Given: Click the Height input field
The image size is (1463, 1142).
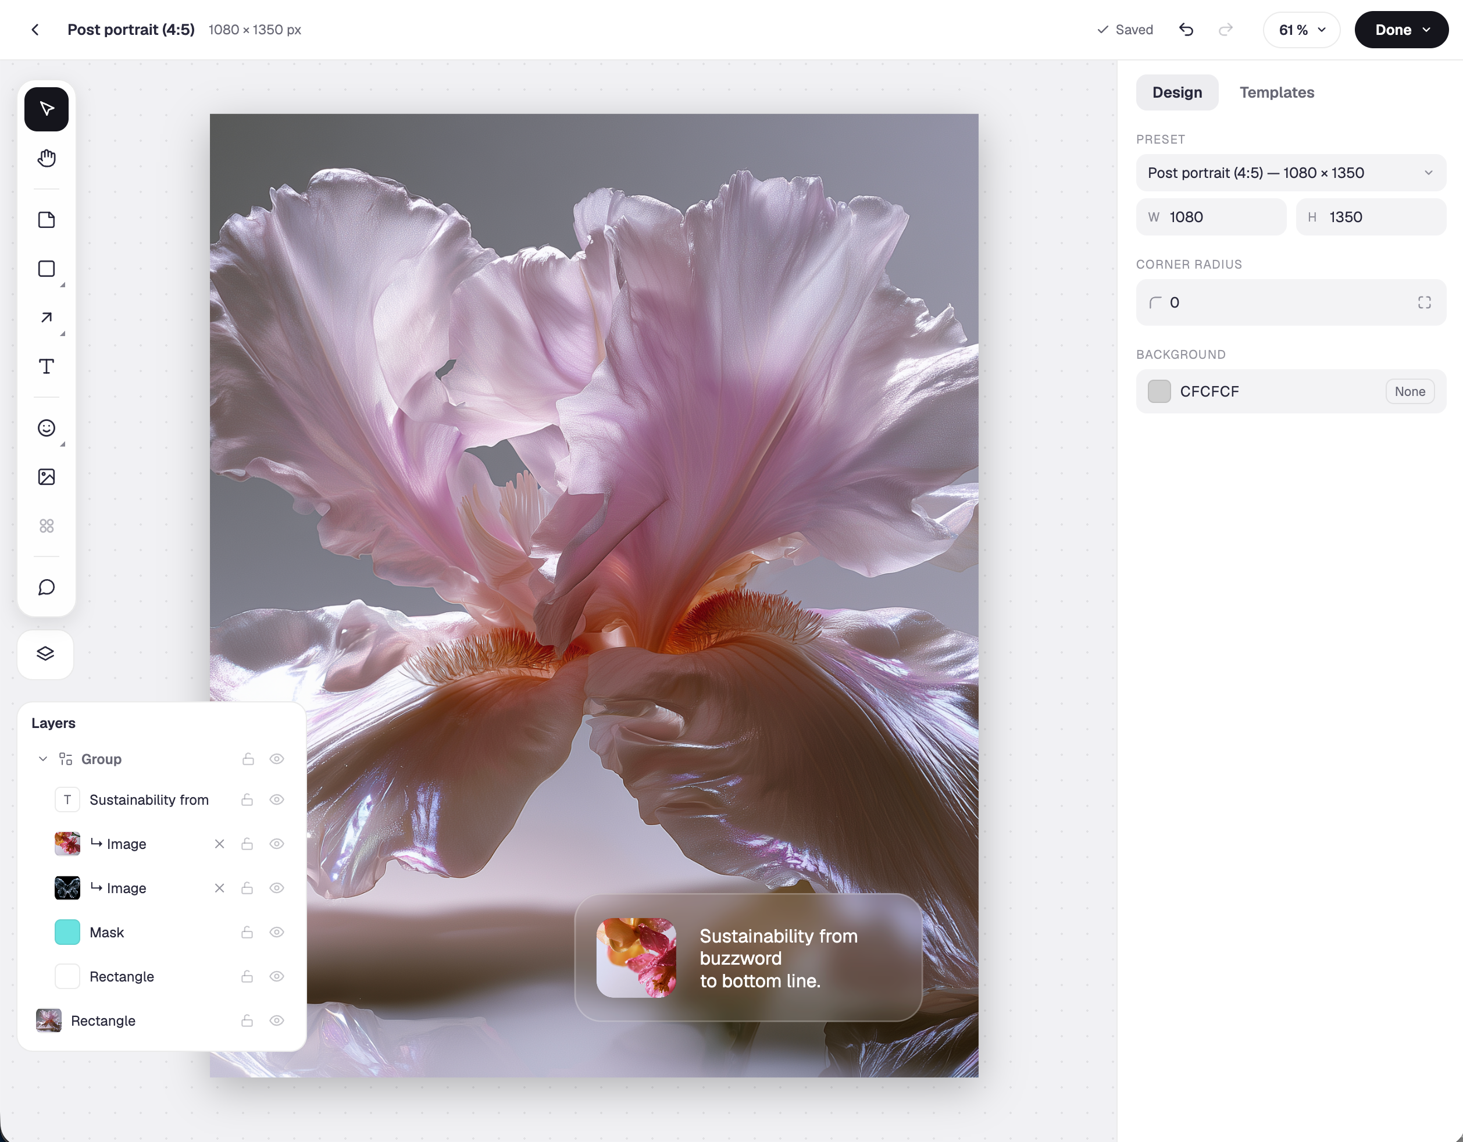Looking at the screenshot, I should pos(1371,217).
